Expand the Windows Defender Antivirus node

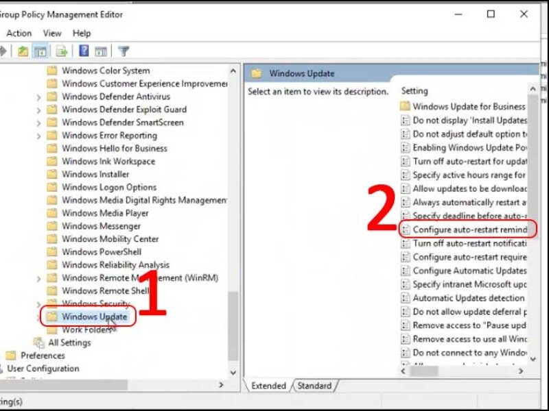coord(38,97)
